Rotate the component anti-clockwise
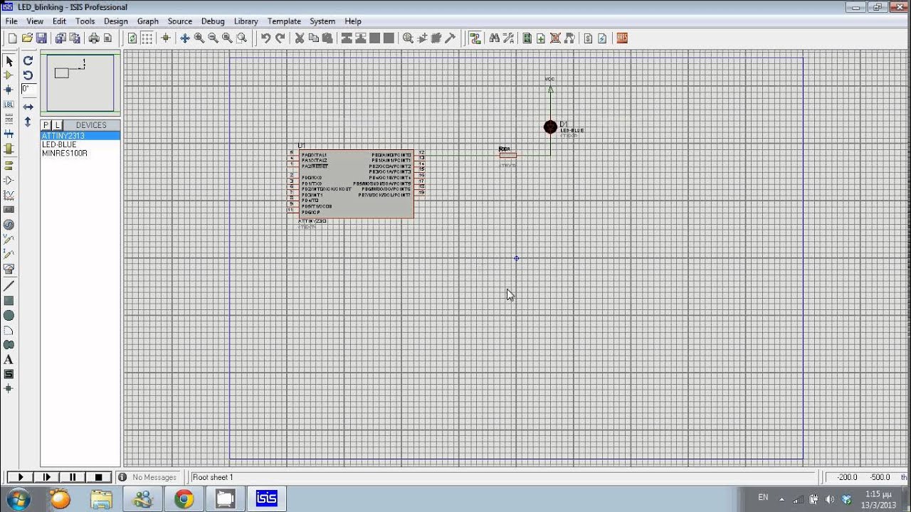The height and width of the screenshot is (512, 911). coord(28,75)
